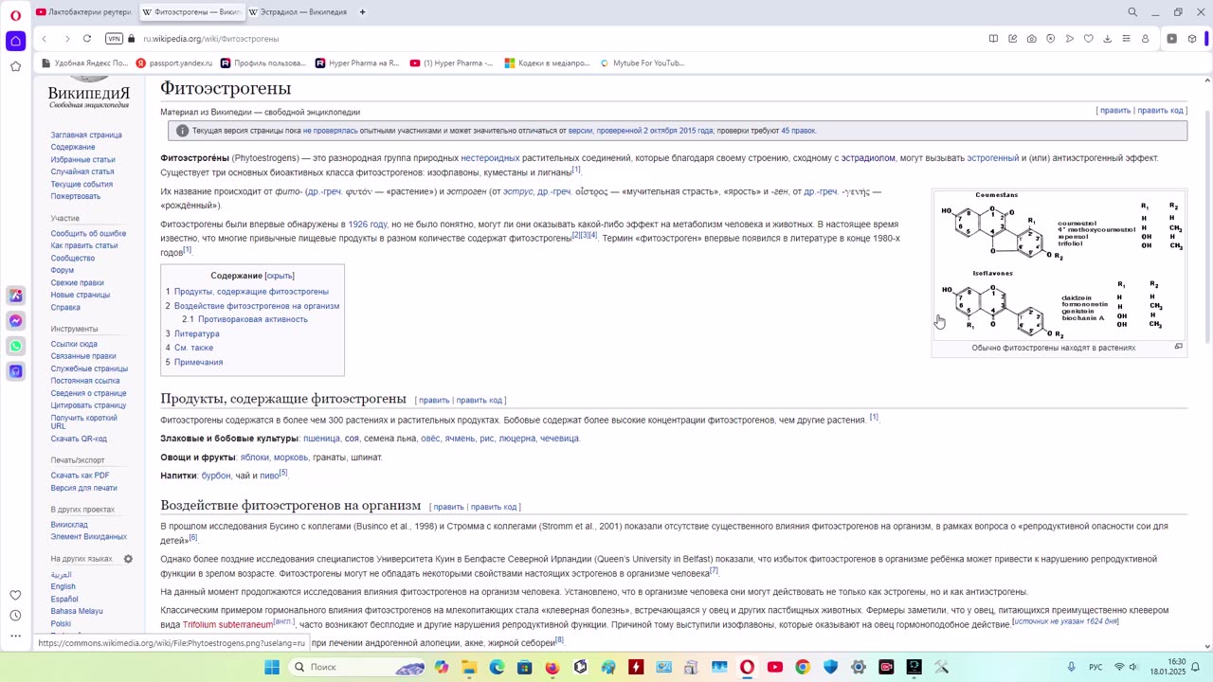The height and width of the screenshot is (682, 1213).
Task: Switch to English language version
Action: point(63,586)
